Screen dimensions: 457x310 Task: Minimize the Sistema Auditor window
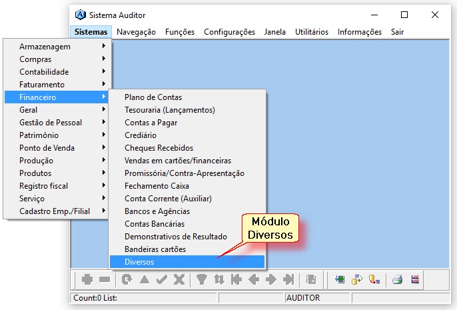click(x=374, y=15)
